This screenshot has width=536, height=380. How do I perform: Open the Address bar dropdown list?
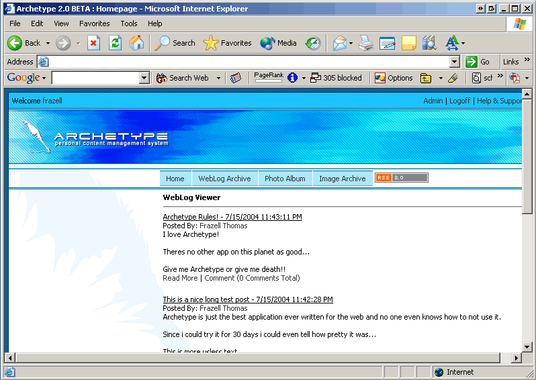click(x=454, y=62)
